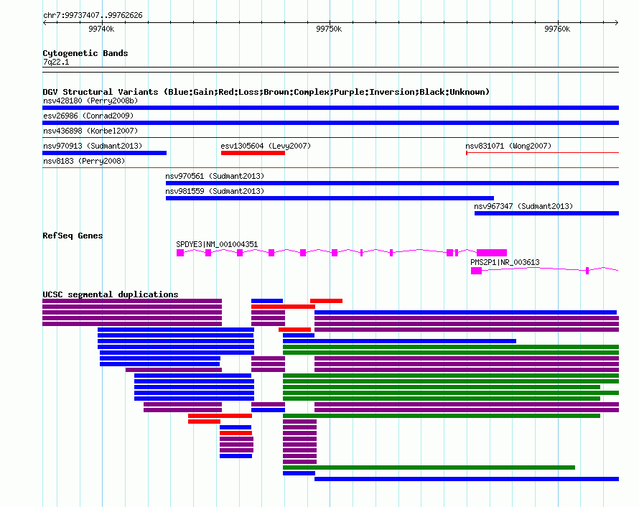
Task: Select the chr7:99737407..99762626 coordinate text
Action: pyautogui.click(x=93, y=16)
